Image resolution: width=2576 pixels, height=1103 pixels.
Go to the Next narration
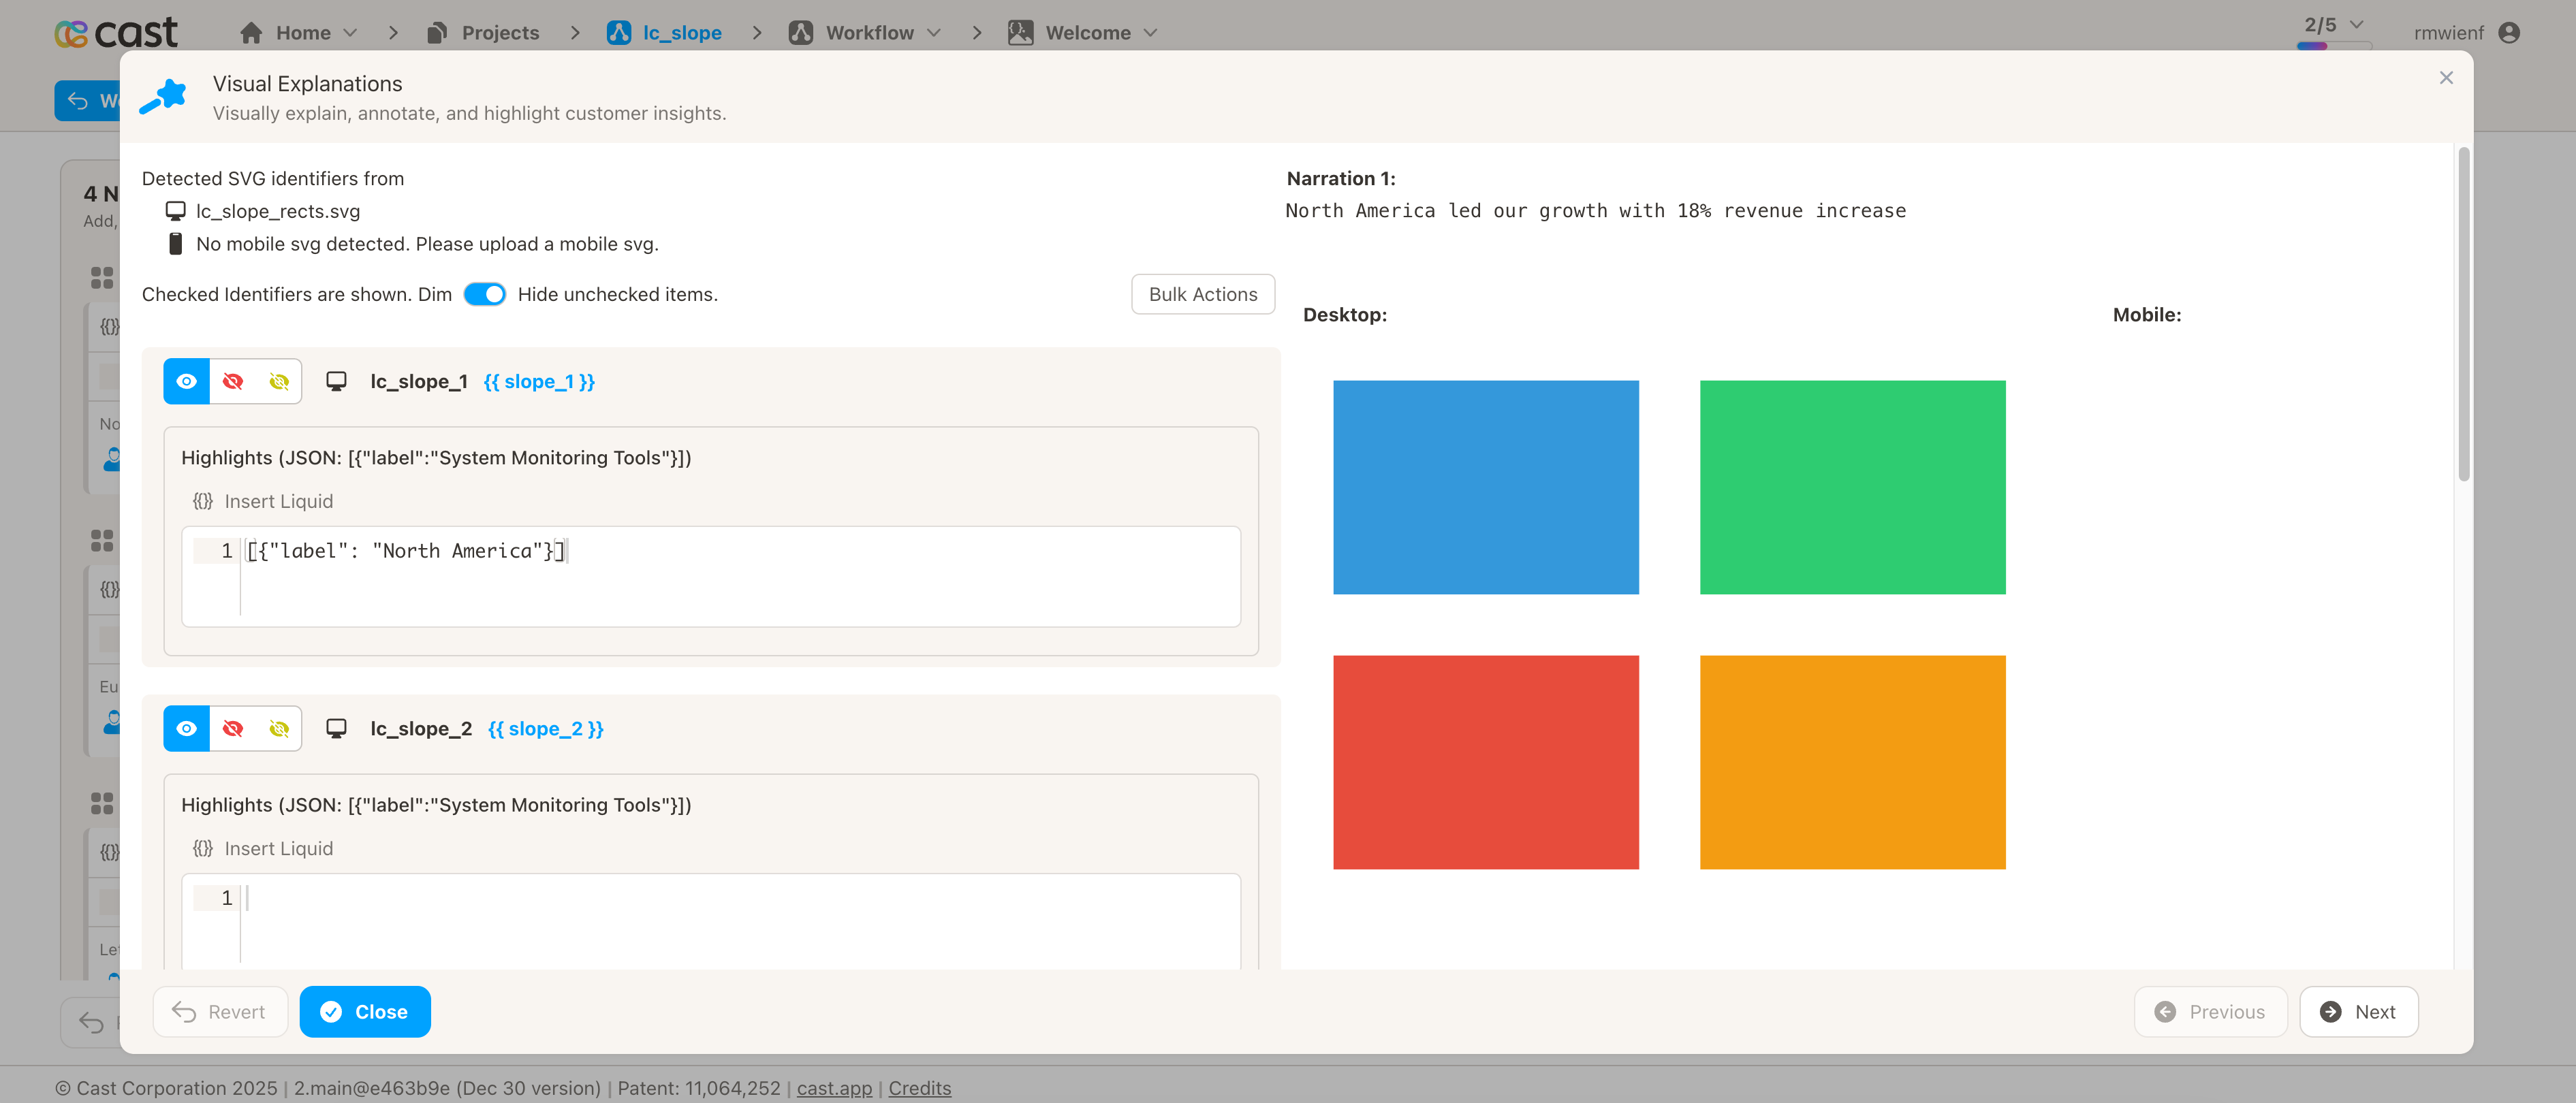point(2357,1011)
